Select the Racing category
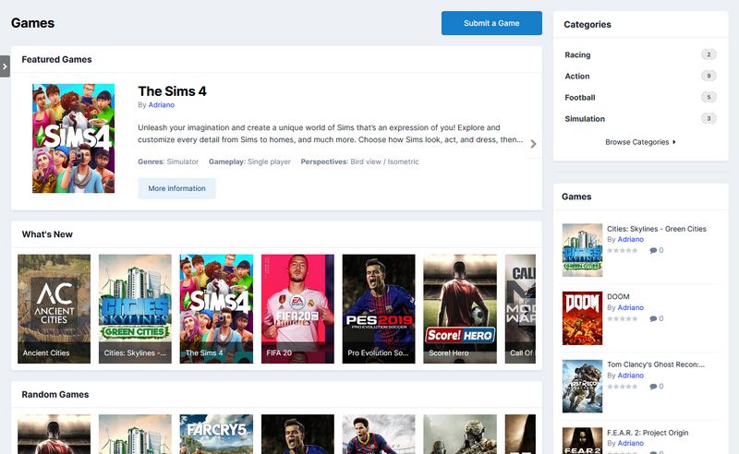The height and width of the screenshot is (454, 739). 577,54
